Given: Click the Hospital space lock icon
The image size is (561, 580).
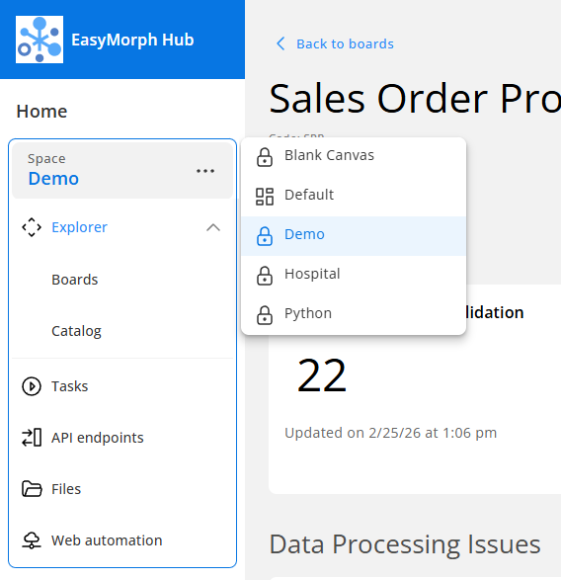Looking at the screenshot, I should (x=265, y=276).
